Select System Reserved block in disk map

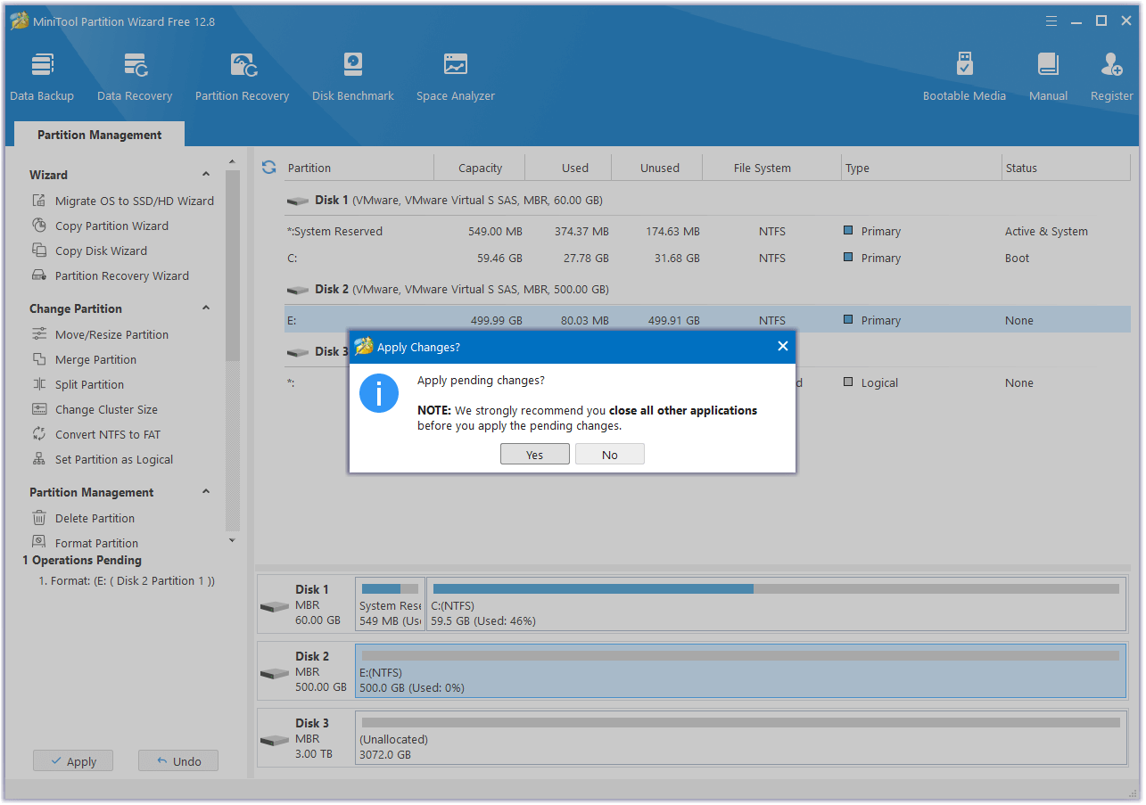point(390,604)
